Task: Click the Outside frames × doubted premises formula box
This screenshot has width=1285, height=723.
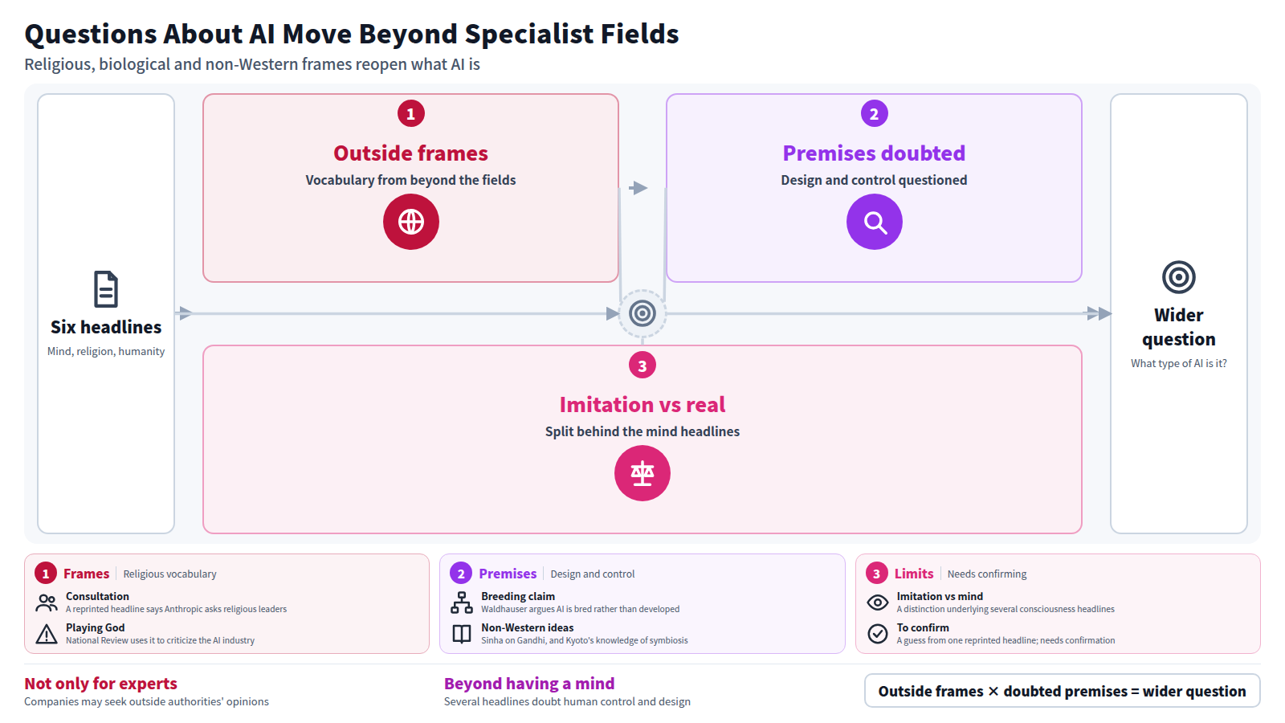Action: click(x=1063, y=691)
